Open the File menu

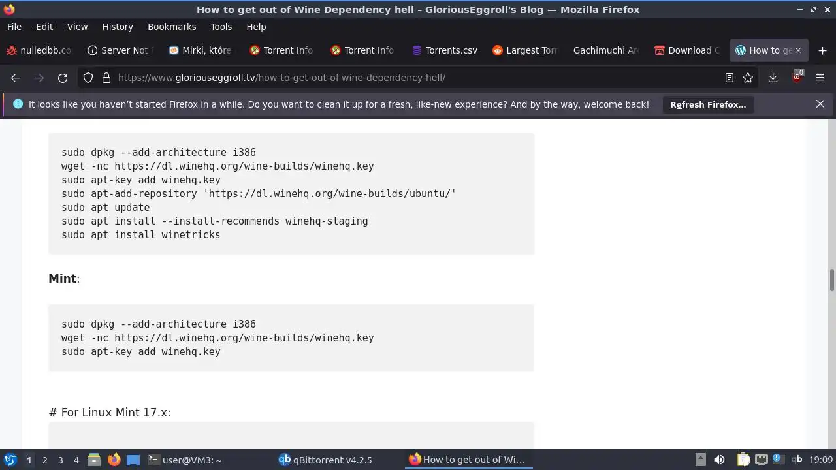coord(14,27)
